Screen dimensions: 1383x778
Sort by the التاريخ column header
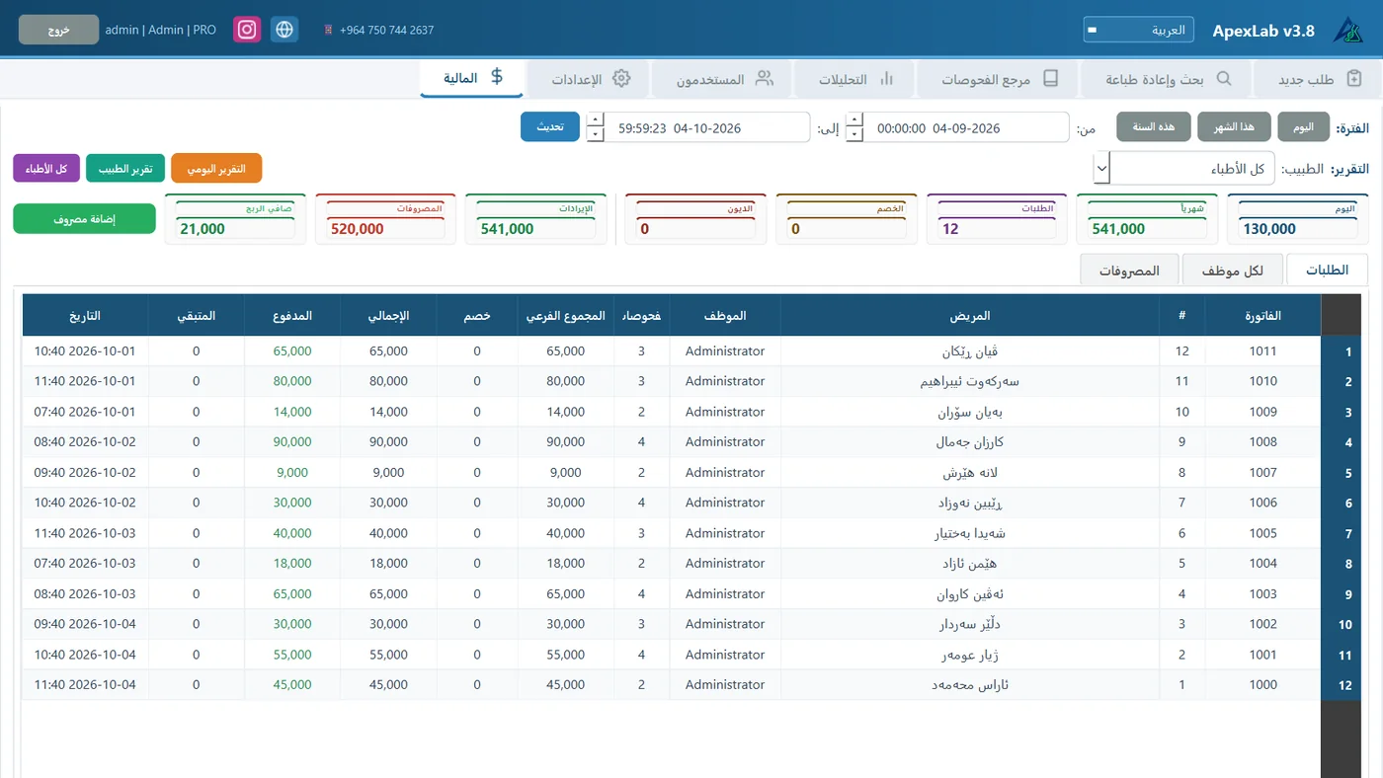pyautogui.click(x=84, y=316)
